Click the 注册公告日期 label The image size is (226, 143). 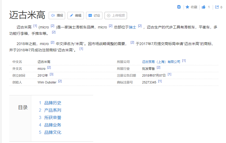(x=126, y=75)
